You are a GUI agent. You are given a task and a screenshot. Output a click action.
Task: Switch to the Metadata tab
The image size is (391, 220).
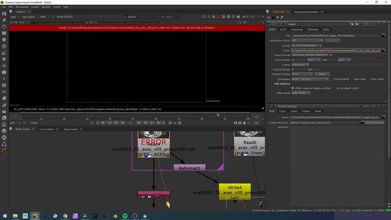(x=313, y=29)
